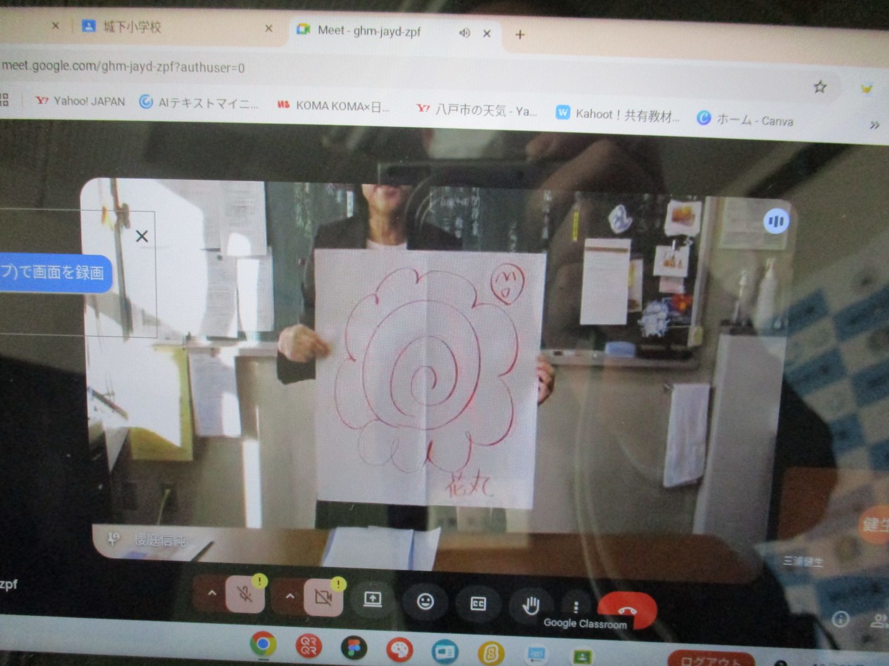Turn on the camera in Meet
Viewport: 889px width, 666px height.
pos(323,598)
